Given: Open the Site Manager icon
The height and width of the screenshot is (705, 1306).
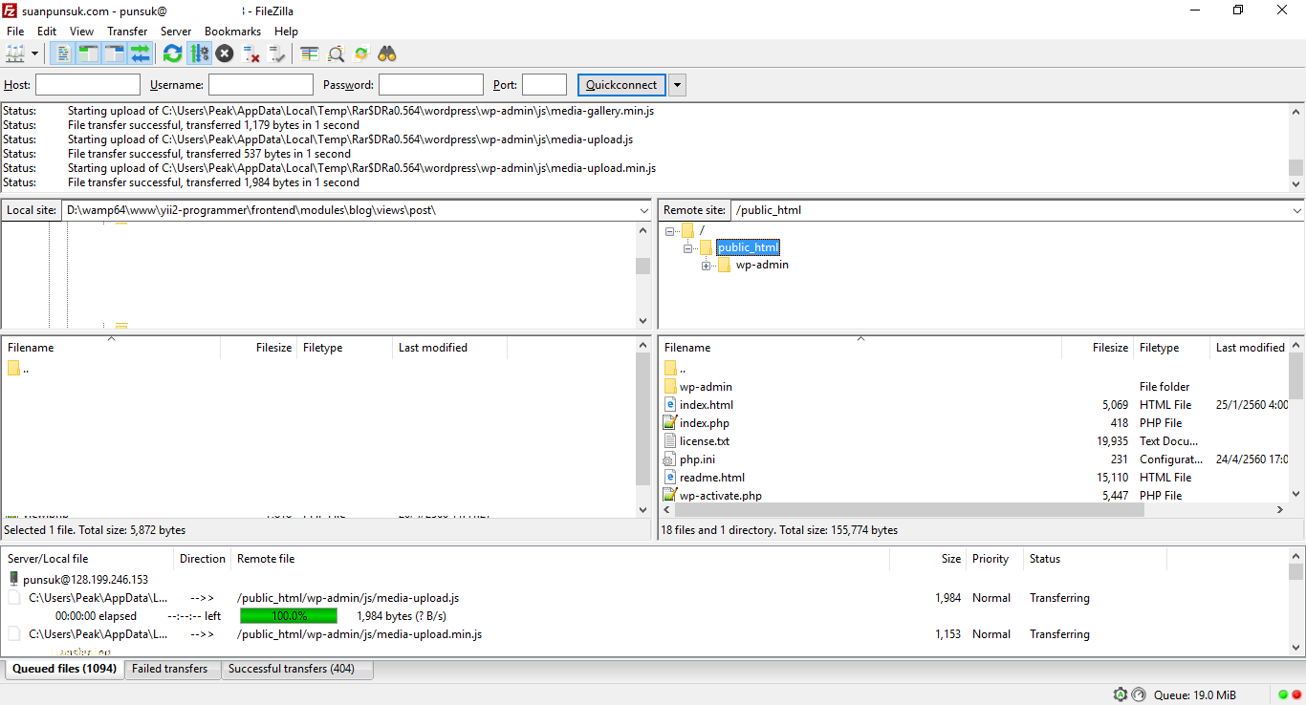Looking at the screenshot, I should (x=16, y=53).
